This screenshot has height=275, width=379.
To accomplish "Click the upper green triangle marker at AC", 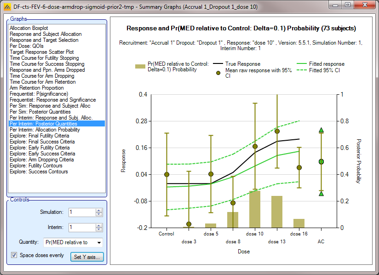I will (x=321, y=131).
